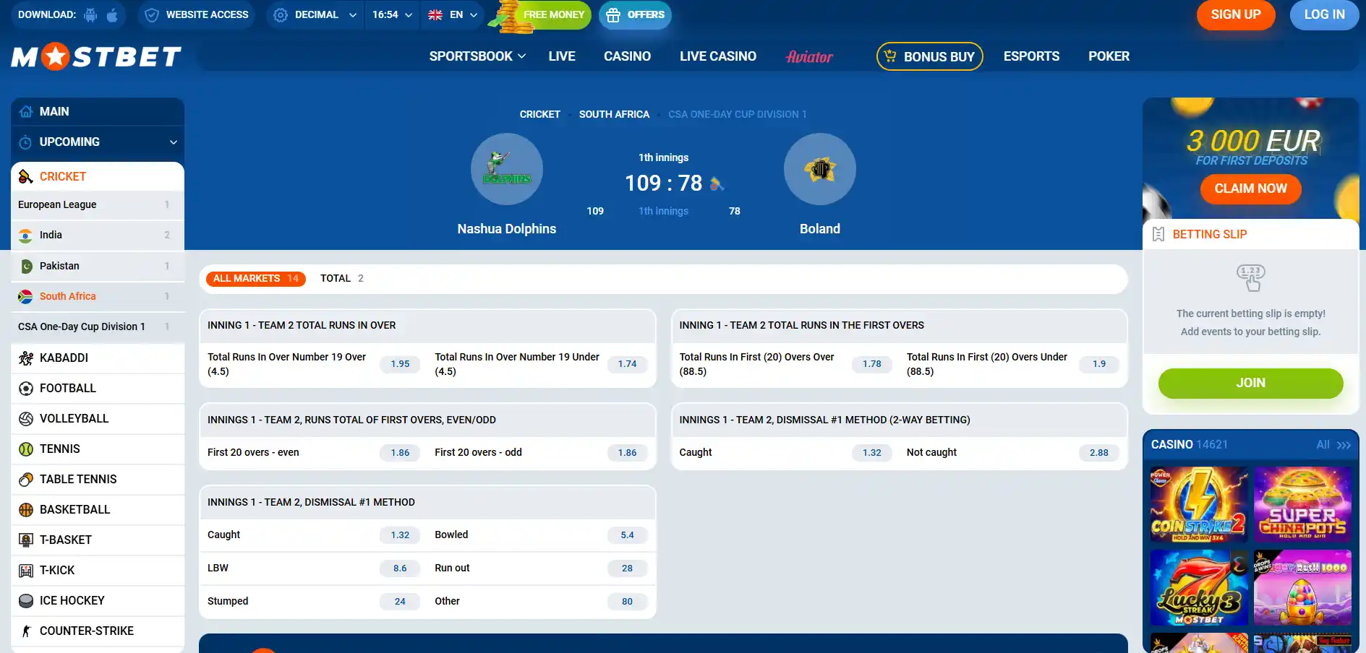Click the Log In button
1366x653 pixels.
1325,15
